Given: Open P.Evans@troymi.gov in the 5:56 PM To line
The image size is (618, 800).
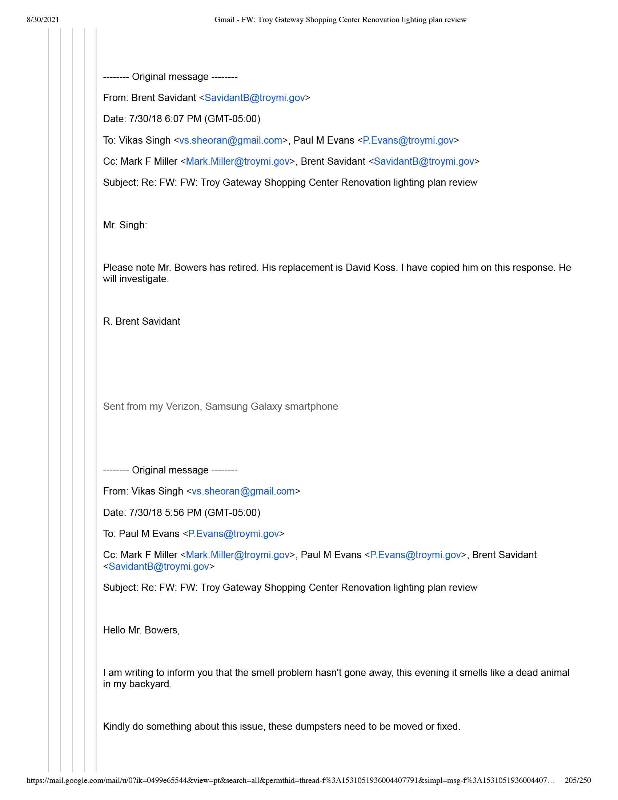Looking at the screenshot, I should (233, 534).
